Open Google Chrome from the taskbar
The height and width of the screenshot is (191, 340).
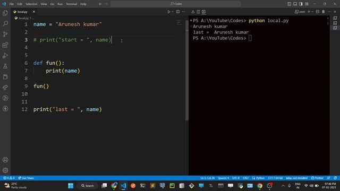coord(260,186)
